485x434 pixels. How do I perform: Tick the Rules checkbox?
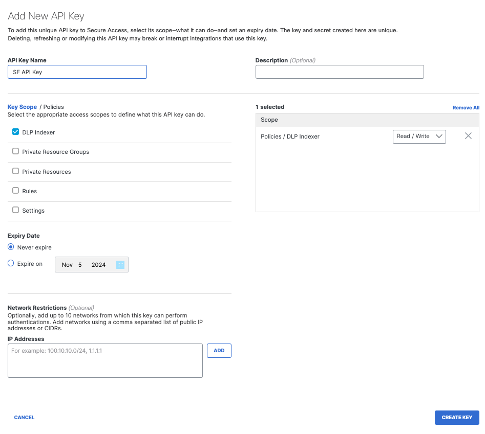pyautogui.click(x=15, y=191)
